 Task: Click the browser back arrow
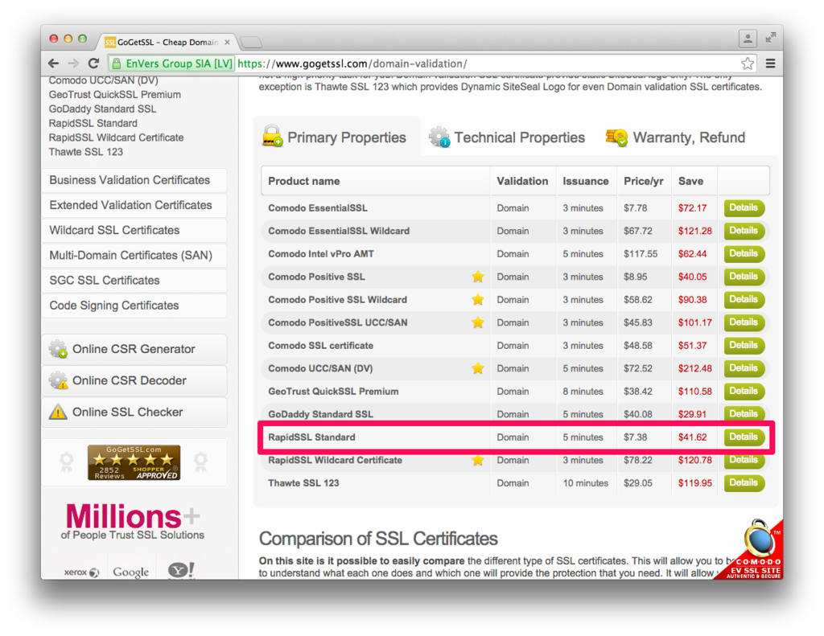click(53, 64)
